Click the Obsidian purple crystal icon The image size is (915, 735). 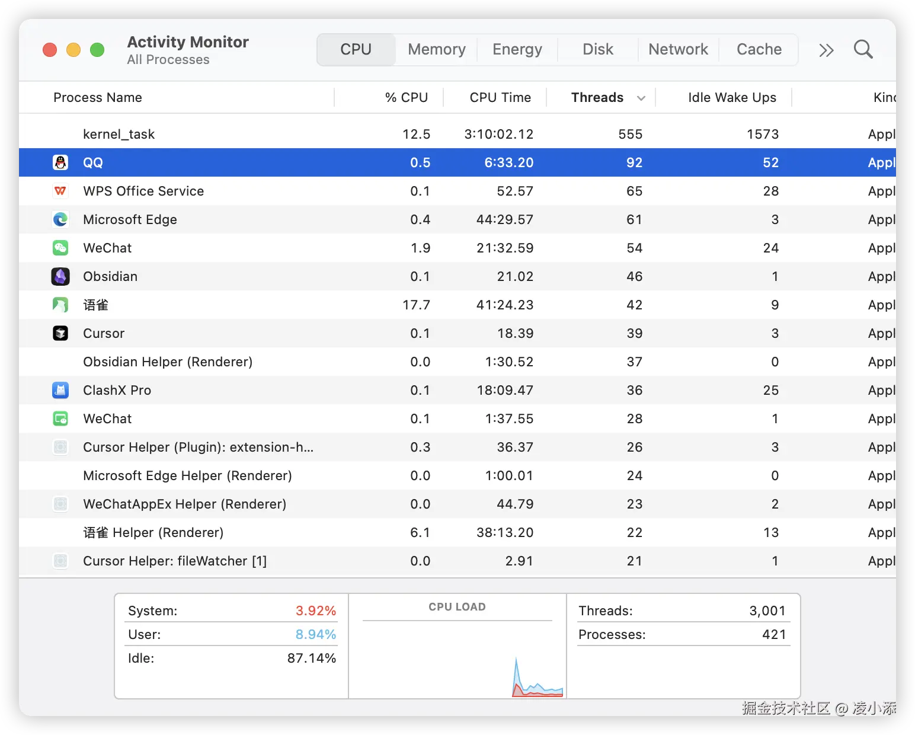[x=60, y=276]
